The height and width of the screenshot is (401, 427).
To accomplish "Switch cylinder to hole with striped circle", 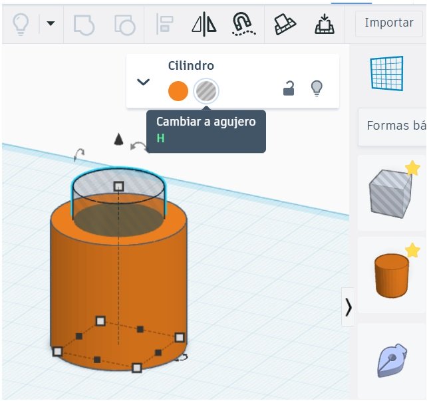I will (206, 90).
